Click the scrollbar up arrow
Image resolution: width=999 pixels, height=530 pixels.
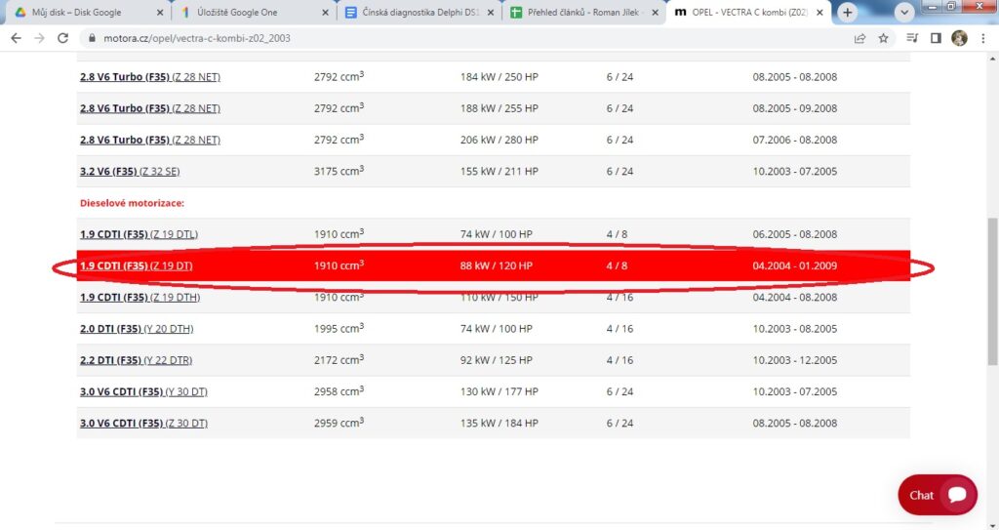point(992,58)
